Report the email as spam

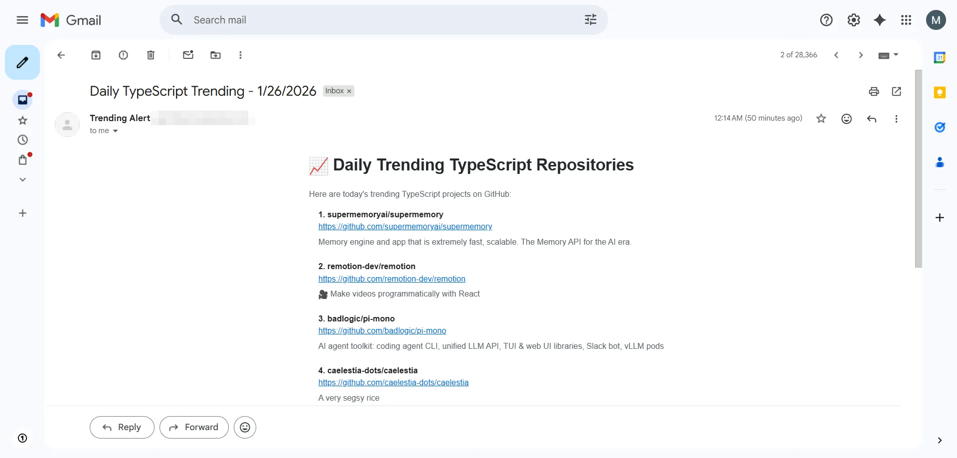pos(123,55)
